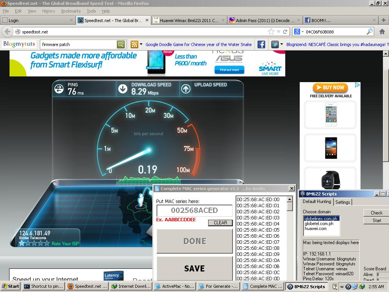Viewport: 389px width, 292px height.
Task: Select globelines.com.ph in domain list
Action: point(321,219)
